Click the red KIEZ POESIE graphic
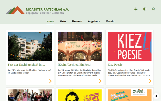161x101 pixels. 130,46
